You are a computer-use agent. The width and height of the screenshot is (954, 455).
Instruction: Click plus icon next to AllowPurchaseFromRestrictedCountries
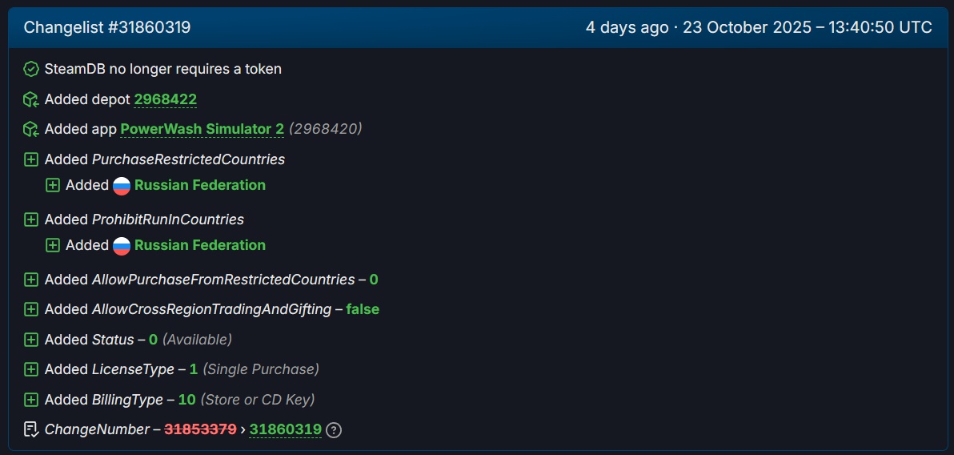pos(31,280)
